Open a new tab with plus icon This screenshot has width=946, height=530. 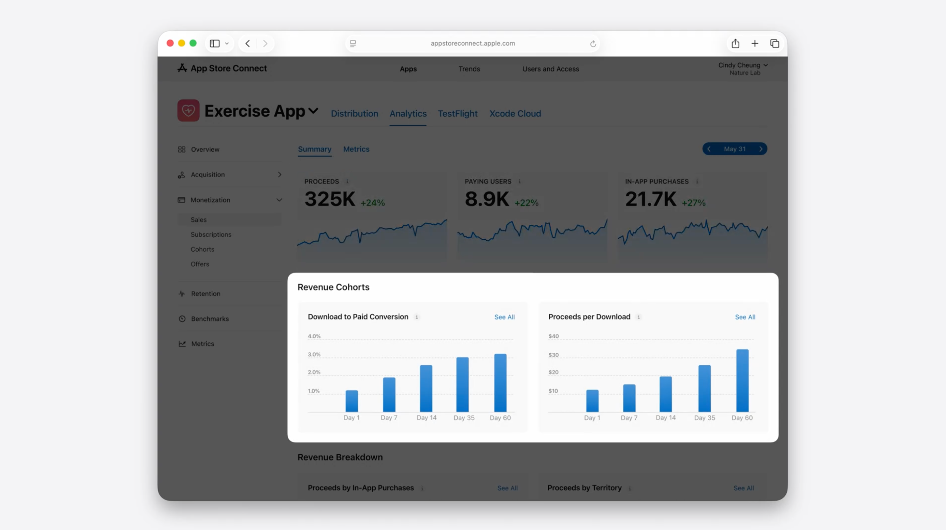pyautogui.click(x=755, y=43)
